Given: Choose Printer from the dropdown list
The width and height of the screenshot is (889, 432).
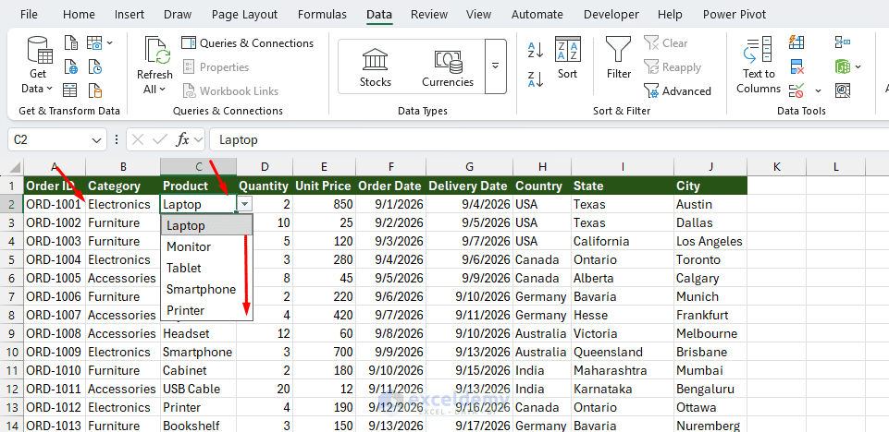Looking at the screenshot, I should [x=207, y=310].
